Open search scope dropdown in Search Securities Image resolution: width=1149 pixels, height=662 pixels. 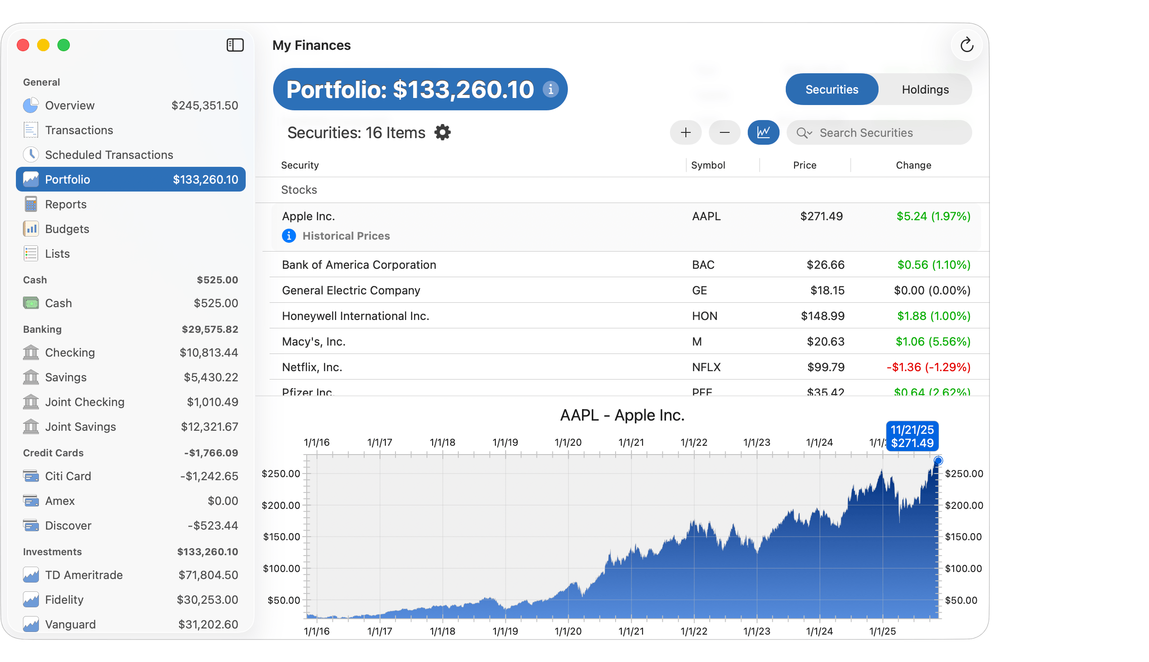click(804, 133)
